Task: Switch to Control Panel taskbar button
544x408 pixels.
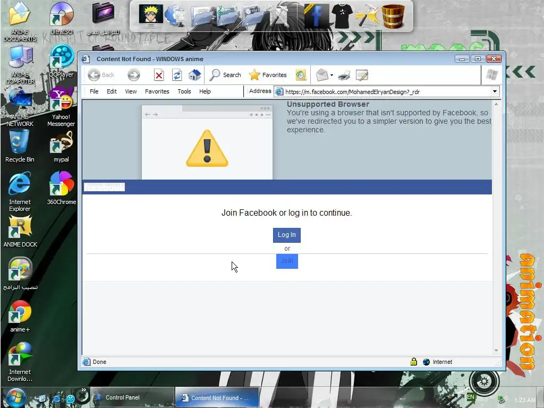Action: pos(132,397)
